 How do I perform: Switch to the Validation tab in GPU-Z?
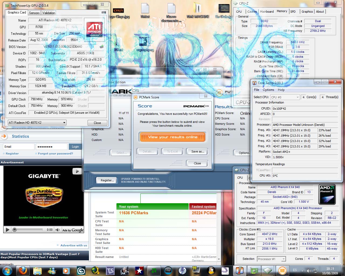coord(49,13)
